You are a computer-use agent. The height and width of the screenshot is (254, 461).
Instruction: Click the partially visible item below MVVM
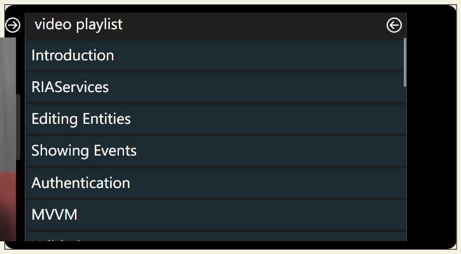pyautogui.click(x=215, y=237)
